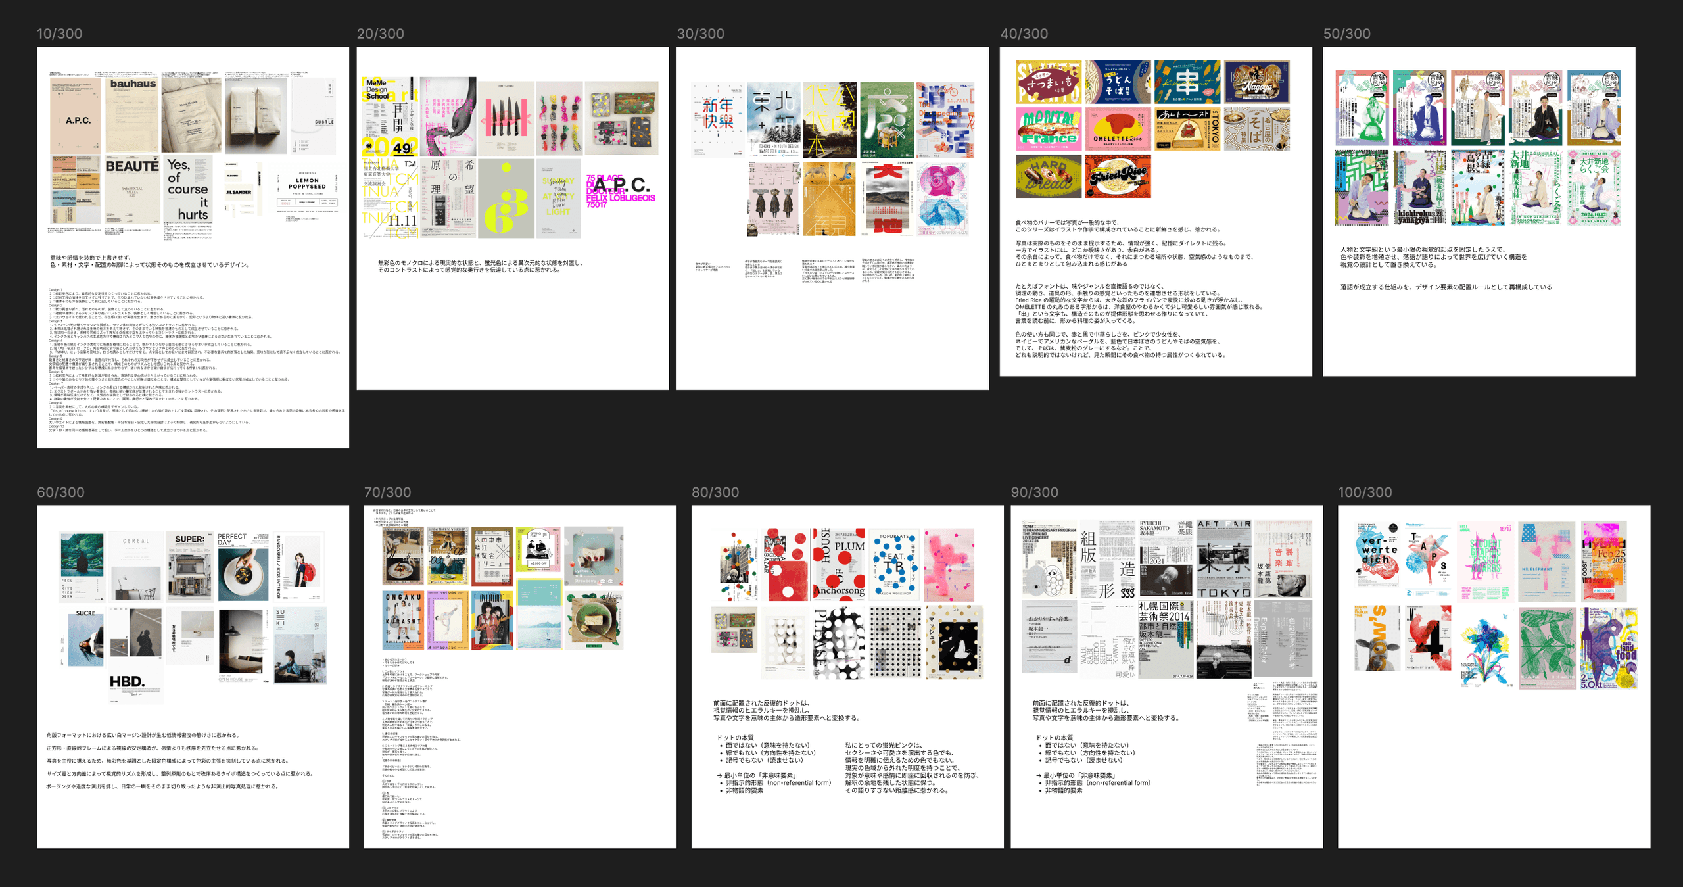Click the MeMe Design School poster
The width and height of the screenshot is (1683, 887).
[x=389, y=116]
